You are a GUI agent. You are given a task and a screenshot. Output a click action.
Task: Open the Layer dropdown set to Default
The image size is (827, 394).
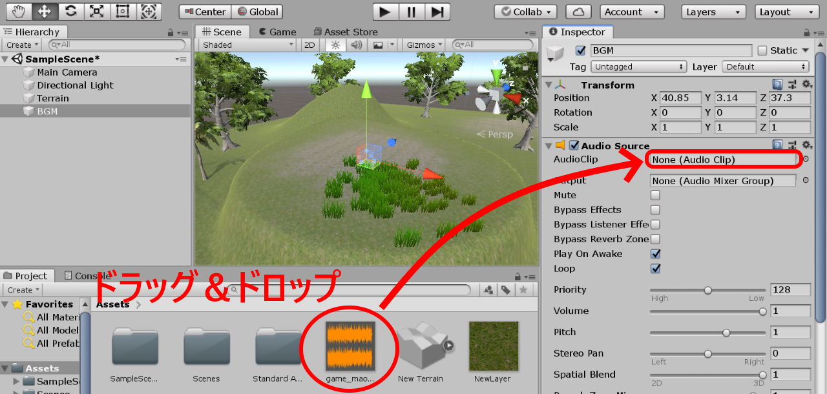[765, 67]
